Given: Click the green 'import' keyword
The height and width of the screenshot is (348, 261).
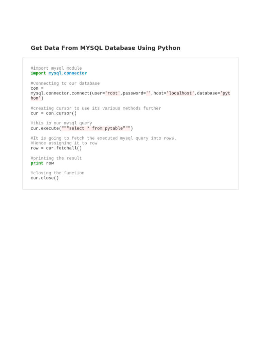Looking at the screenshot, I should [x=38, y=73].
